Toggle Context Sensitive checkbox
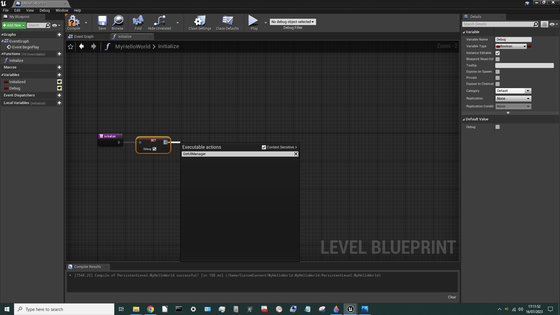This screenshot has width=560, height=315. coord(264,147)
